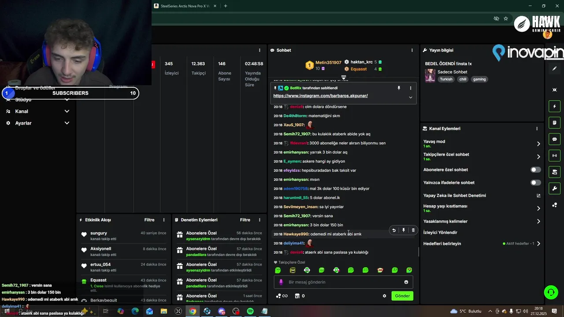Expand Hedefleri belirleyin arrow
Viewport: 564px width, 317px height.
pos(538,243)
